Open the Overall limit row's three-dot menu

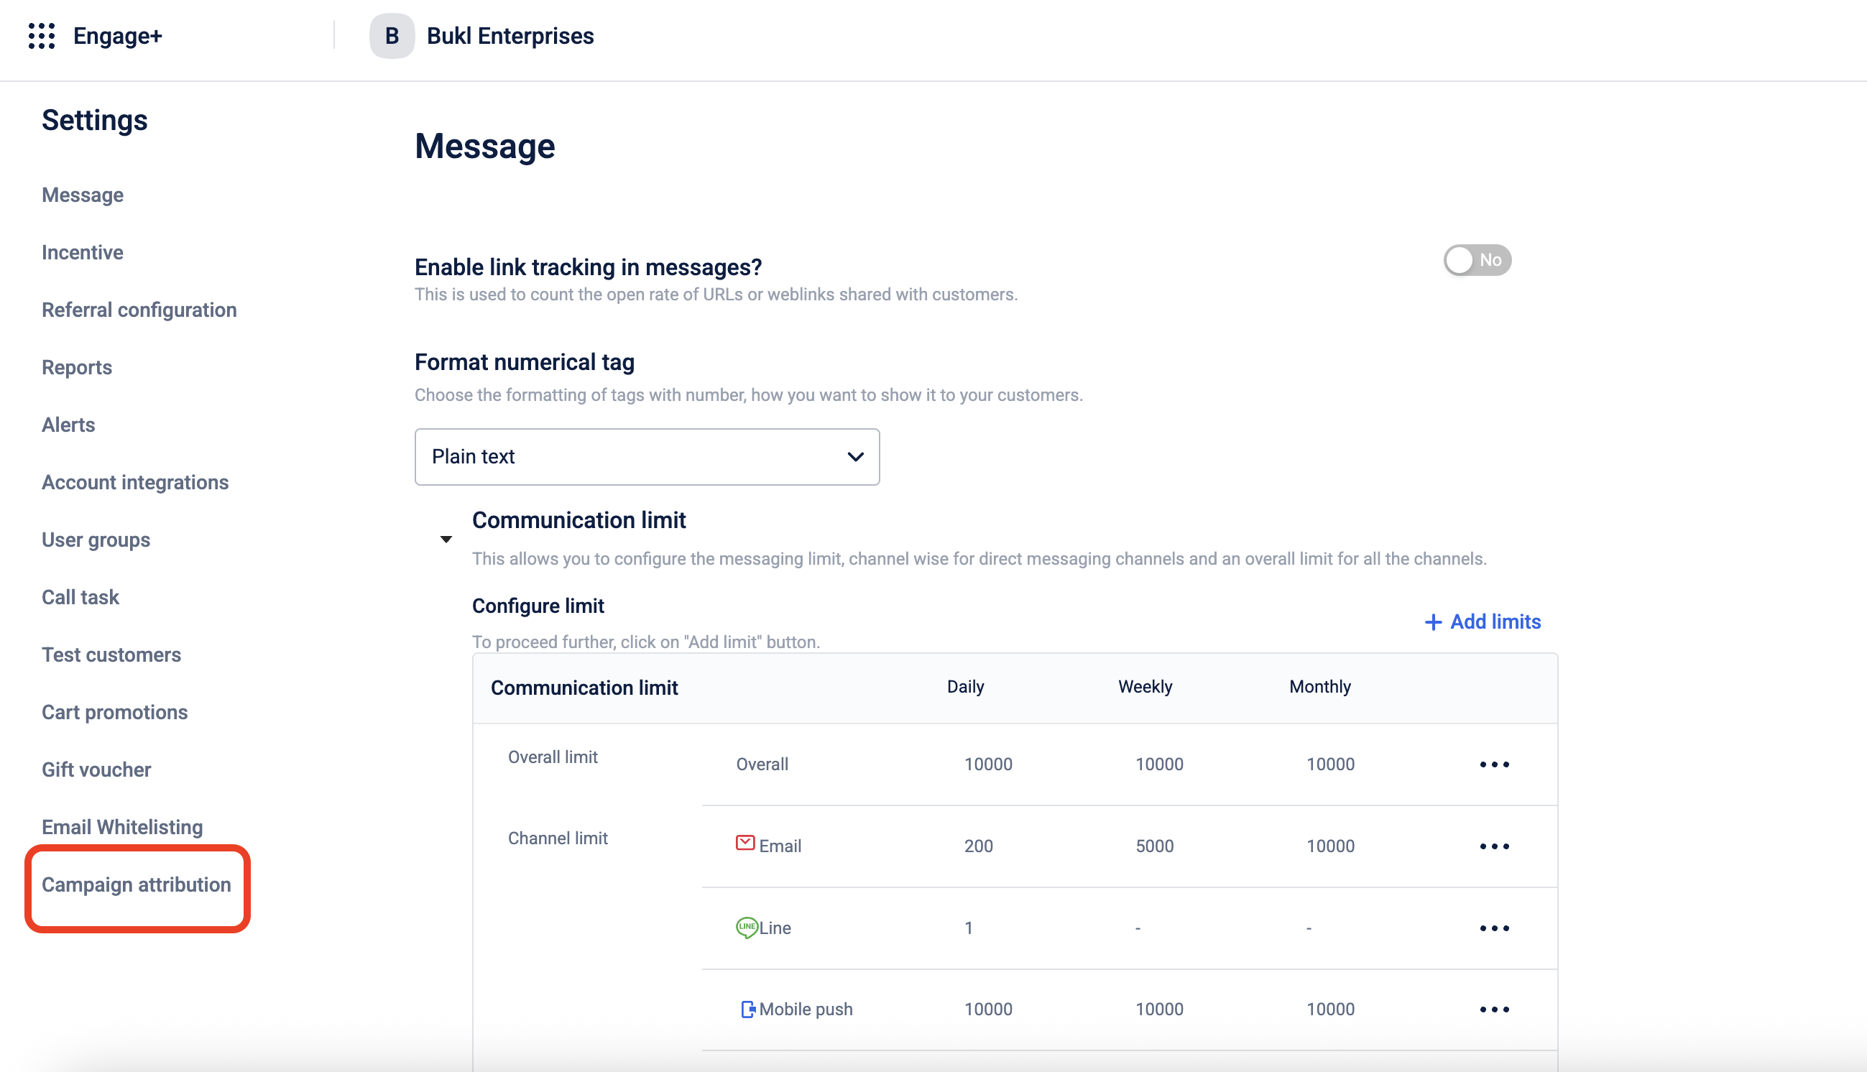pos(1494,764)
